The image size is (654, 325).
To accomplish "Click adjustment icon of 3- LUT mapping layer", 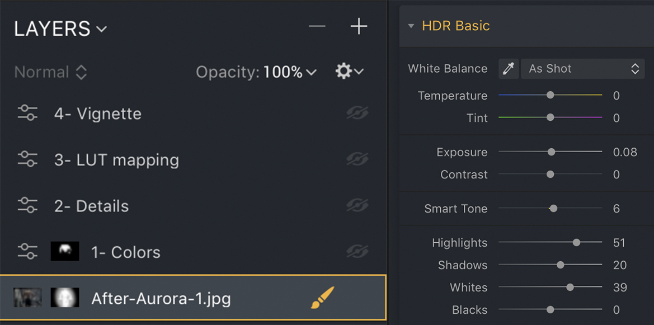I will click(x=27, y=159).
